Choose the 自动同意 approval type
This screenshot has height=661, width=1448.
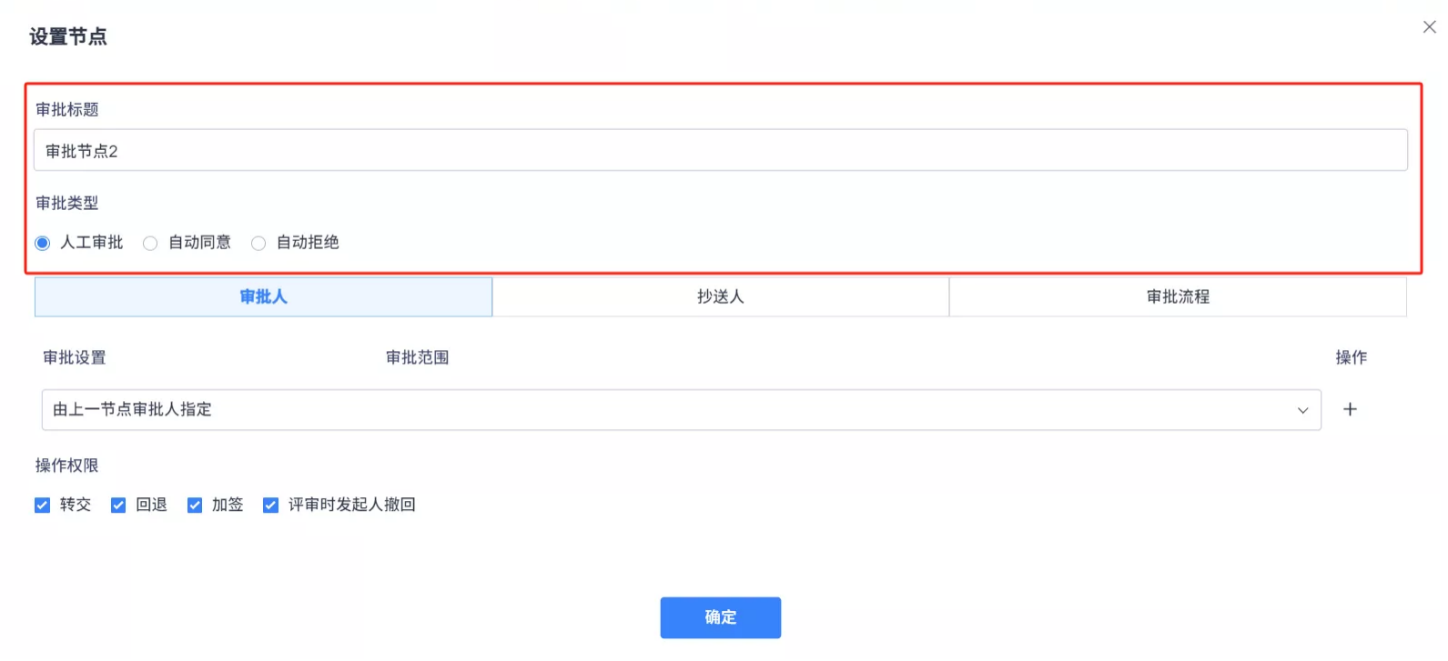point(151,243)
